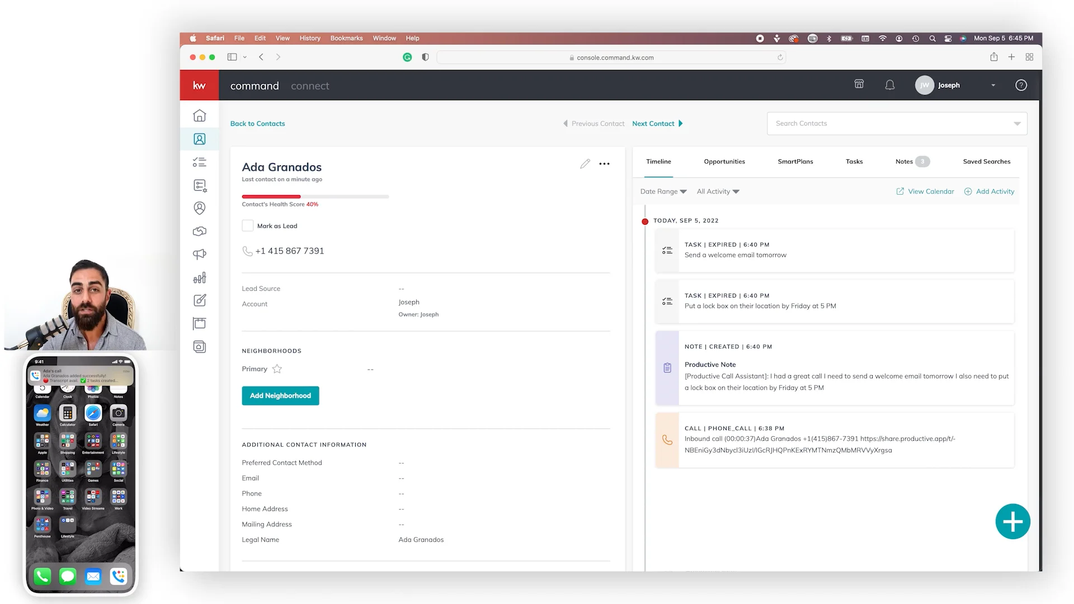The height and width of the screenshot is (604, 1074).
Task: Click the kw logo
Action: tap(199, 85)
